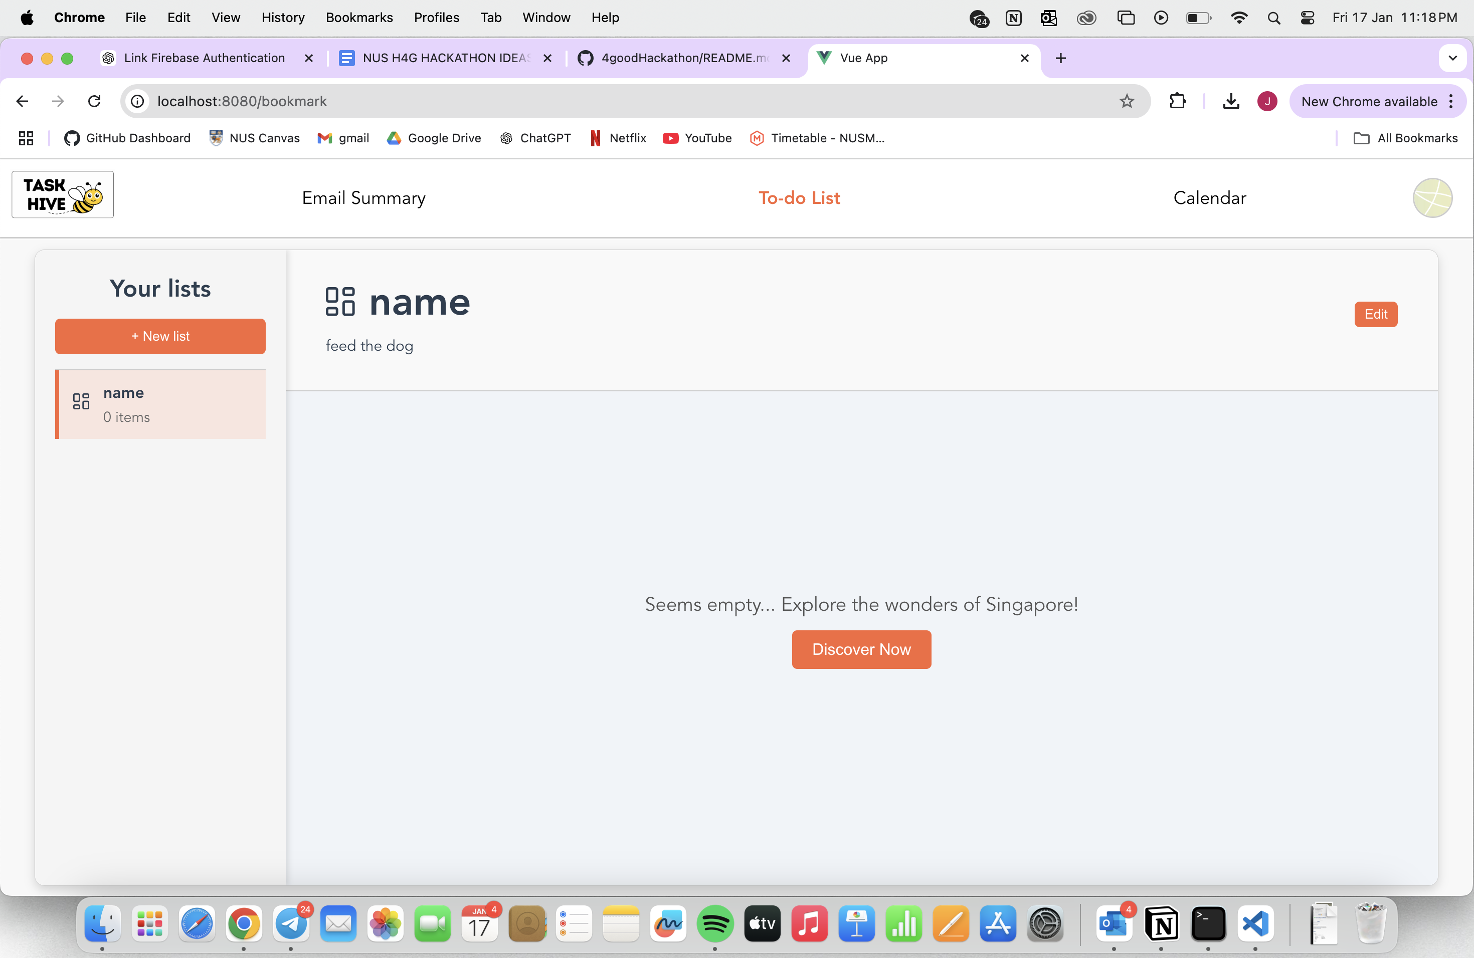Open the bookmarks bar apps grid
Image resolution: width=1474 pixels, height=958 pixels.
[26, 138]
